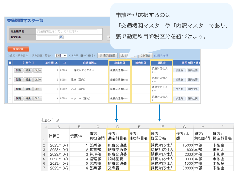Click the 交通機関名 search input field
Viewport: 236px width, 173px height.
pos(67,31)
